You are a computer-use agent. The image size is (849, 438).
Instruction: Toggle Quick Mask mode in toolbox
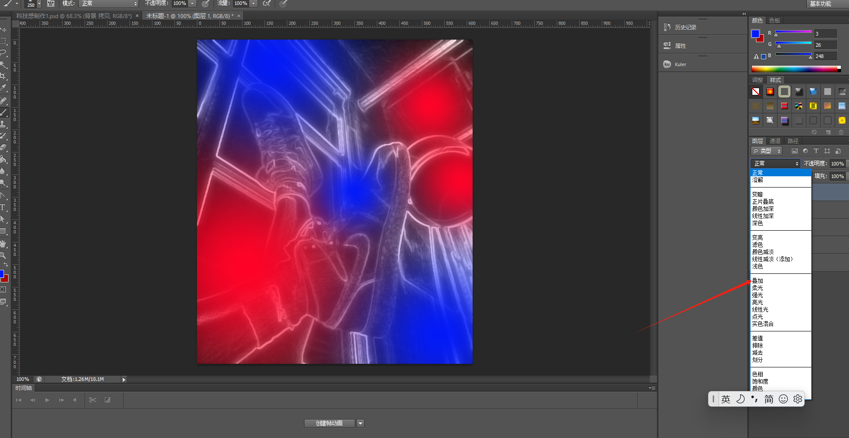click(3, 290)
